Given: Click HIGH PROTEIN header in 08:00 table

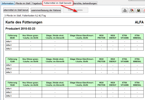Looking at the screenshot, I should tap(101, 37).
